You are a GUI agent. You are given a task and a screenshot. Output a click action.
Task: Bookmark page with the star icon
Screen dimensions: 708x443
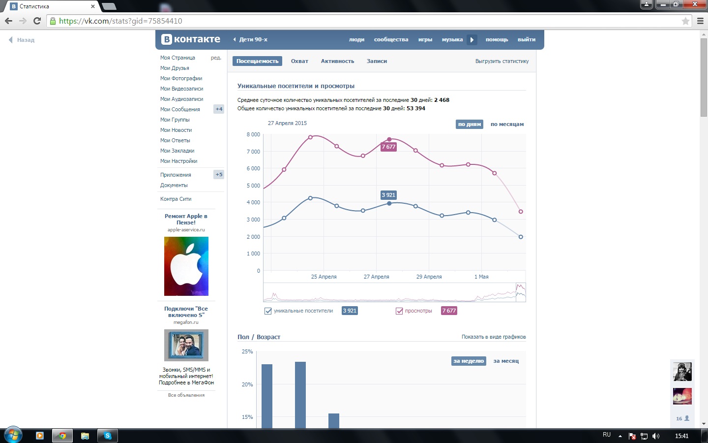(x=685, y=21)
